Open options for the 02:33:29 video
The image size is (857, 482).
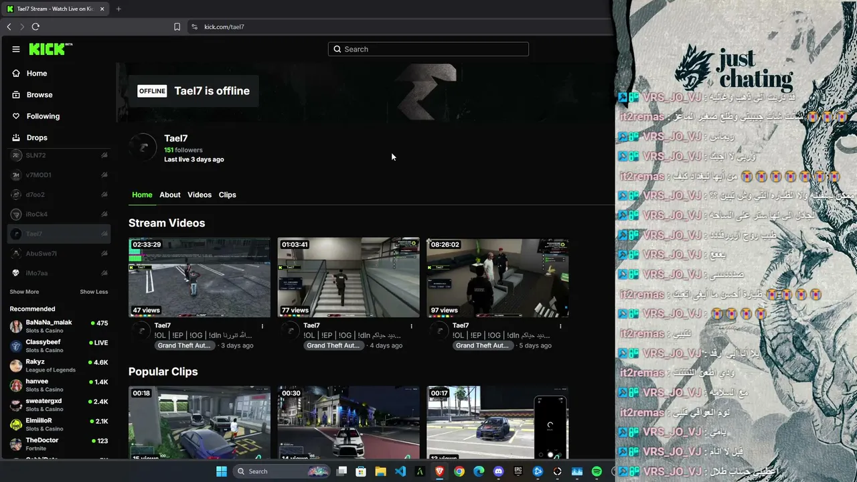[262, 326]
